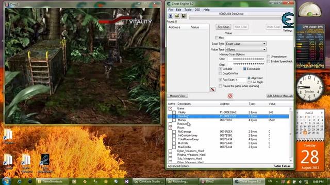This screenshot has height=185, width=330.
Task: Click the Memory View button
Action: (x=177, y=96)
